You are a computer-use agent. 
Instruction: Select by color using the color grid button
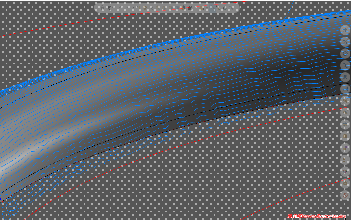tap(345, 172)
